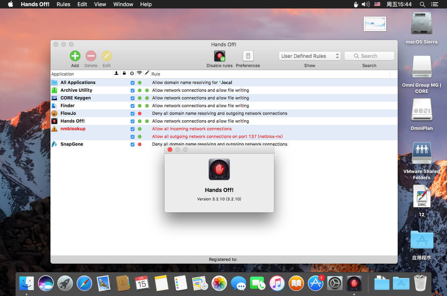The image size is (447, 296).
Task: Click the green Add rule icon
Action: [75, 56]
